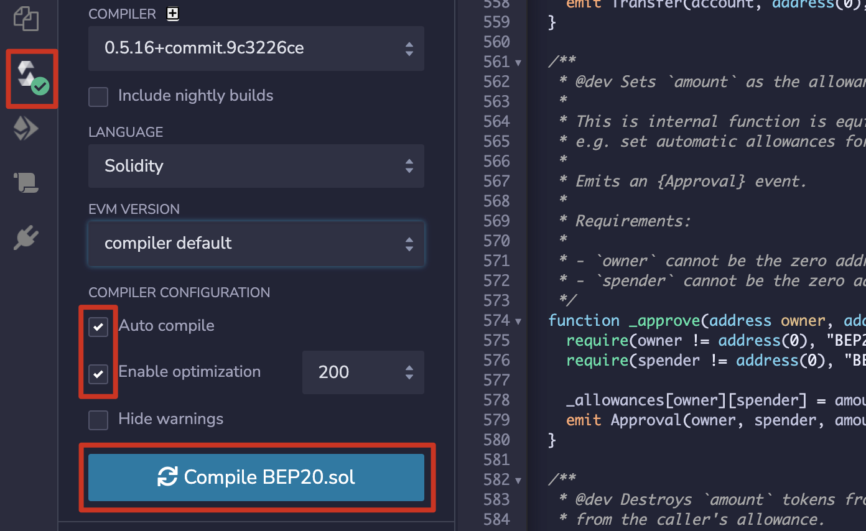Screen dimensions: 866x531
Task: Disable the Enable optimization checkbox
Action: coord(98,373)
